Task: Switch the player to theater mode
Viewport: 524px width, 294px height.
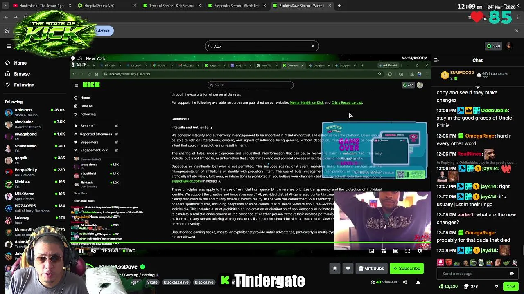Action: coord(395,251)
